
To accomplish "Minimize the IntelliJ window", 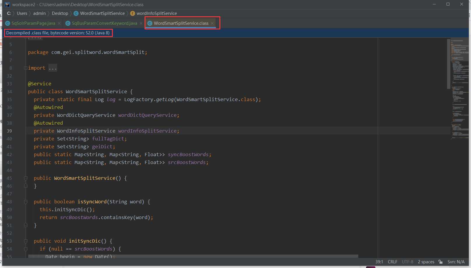I will click(x=434, y=4).
